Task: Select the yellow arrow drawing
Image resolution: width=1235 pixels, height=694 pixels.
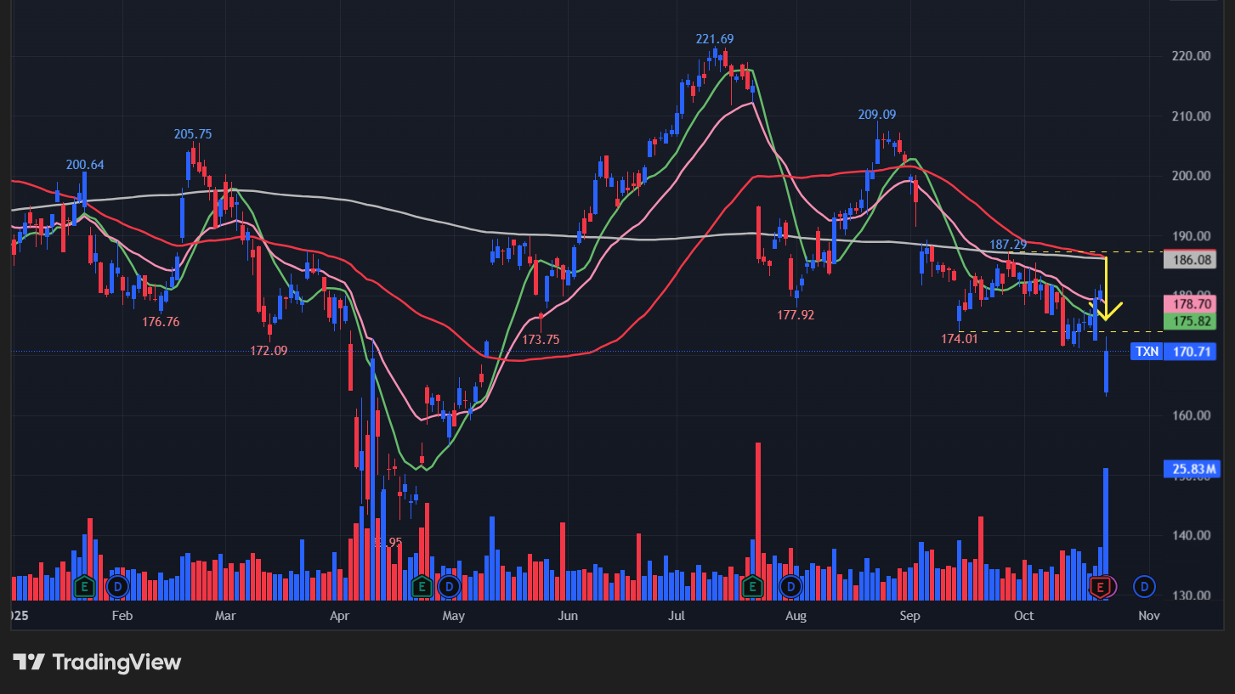Action: click(x=1106, y=289)
